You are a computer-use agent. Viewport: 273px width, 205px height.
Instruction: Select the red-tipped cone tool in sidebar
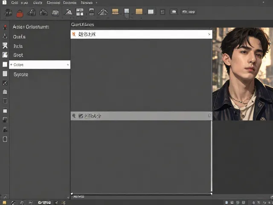(x=5, y=27)
